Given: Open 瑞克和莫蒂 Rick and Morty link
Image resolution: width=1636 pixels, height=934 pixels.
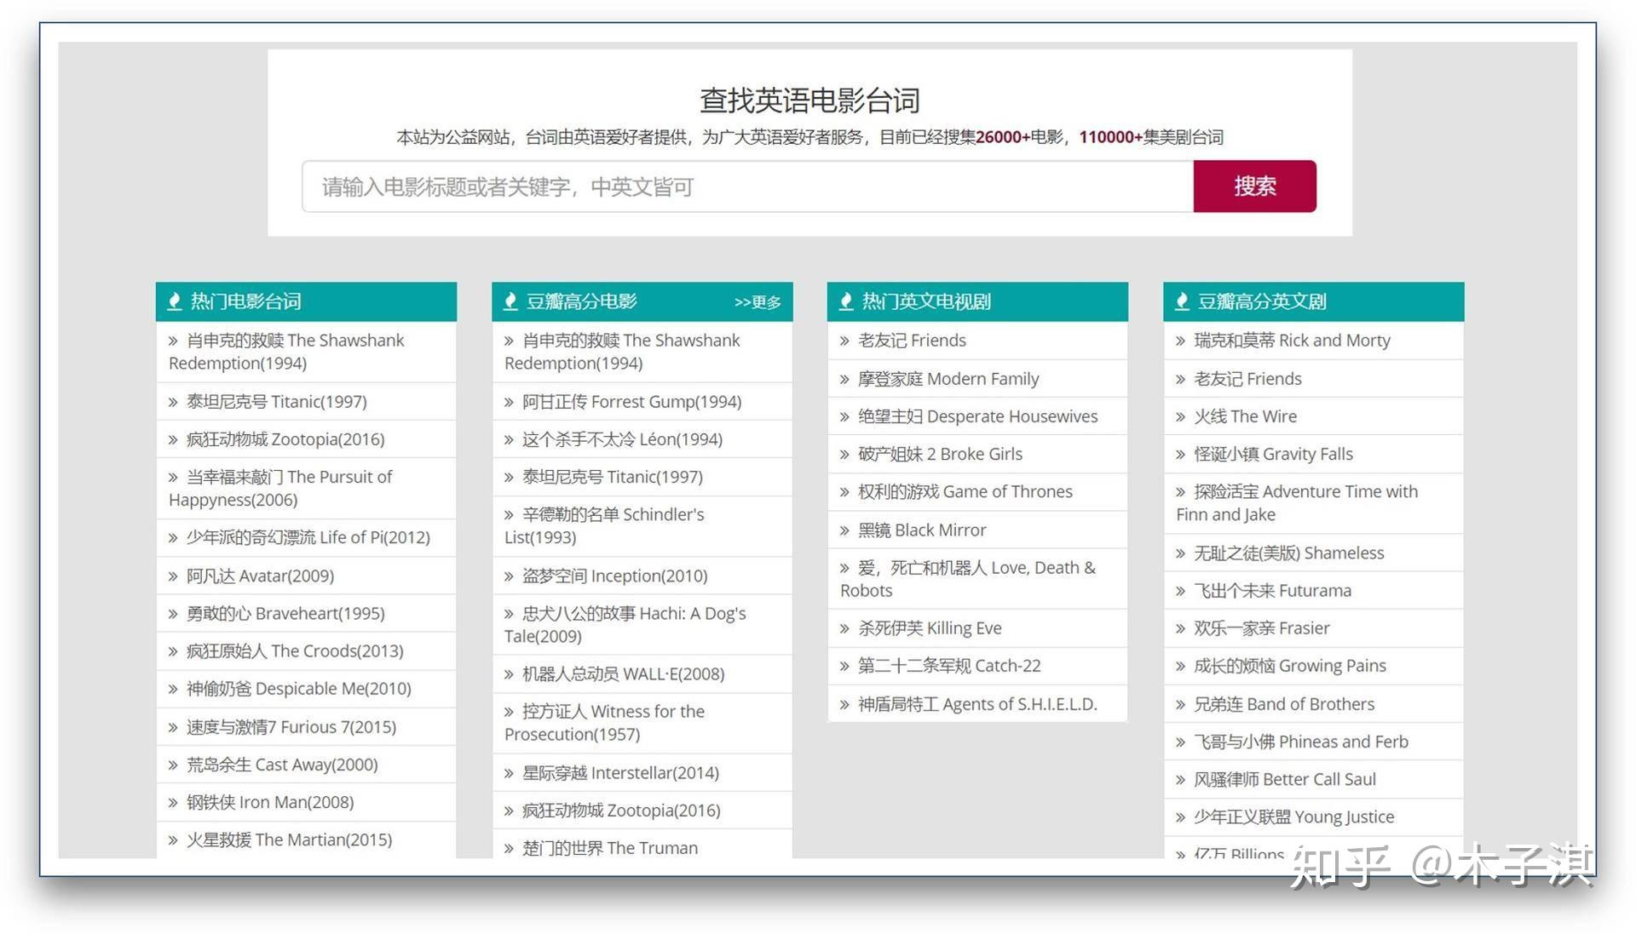Looking at the screenshot, I should [1292, 341].
